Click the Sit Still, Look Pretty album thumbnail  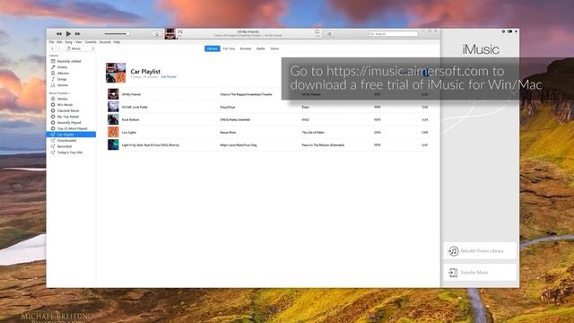point(113,107)
